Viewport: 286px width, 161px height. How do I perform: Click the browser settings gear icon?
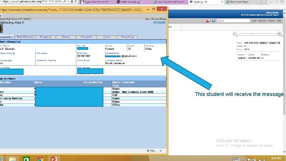click(x=282, y=1)
